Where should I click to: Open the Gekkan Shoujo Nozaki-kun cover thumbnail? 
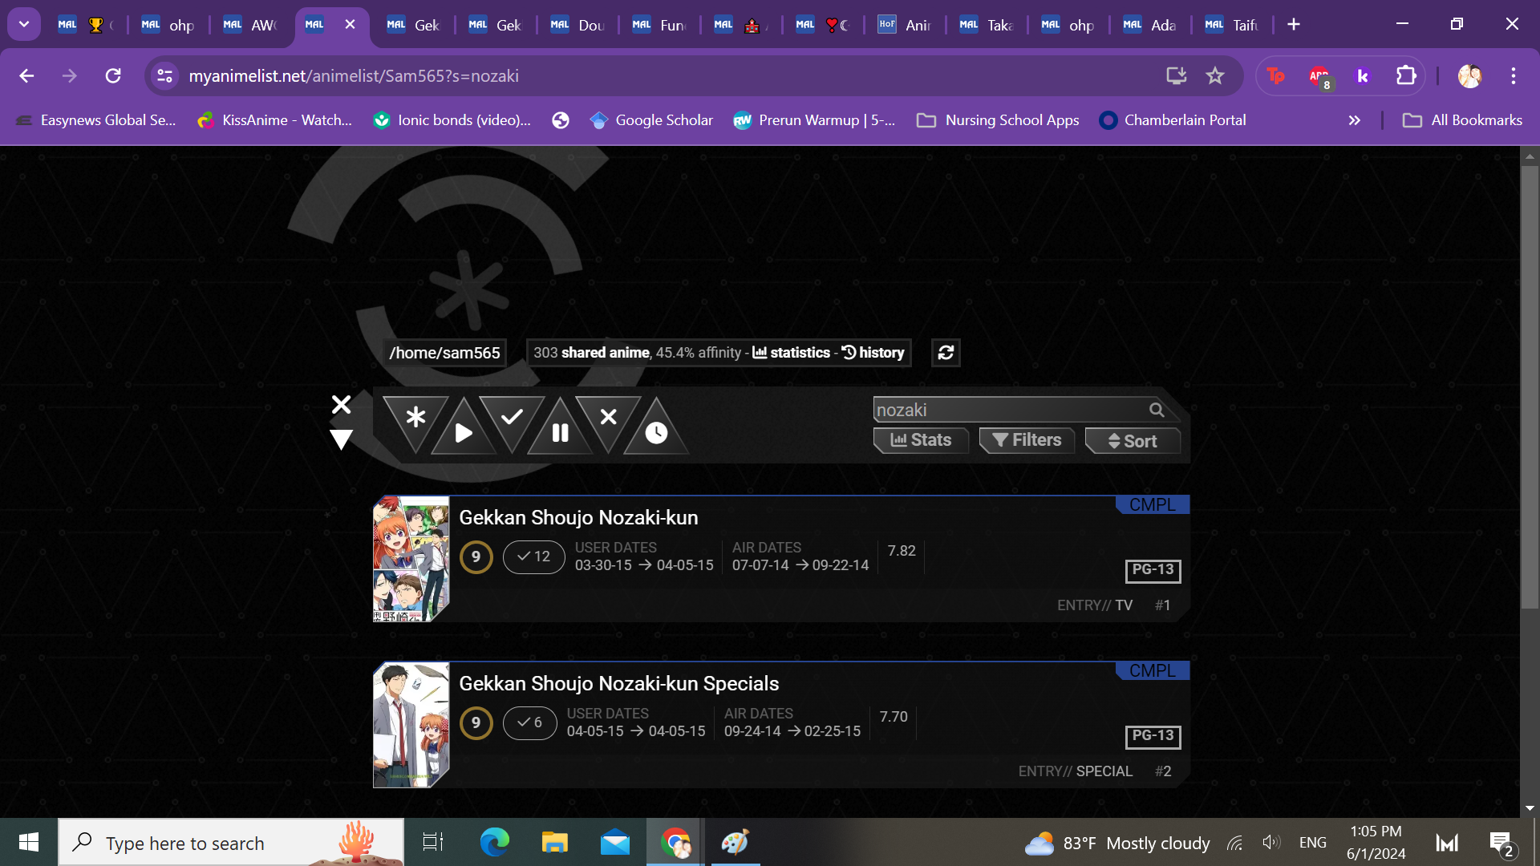[x=411, y=559]
